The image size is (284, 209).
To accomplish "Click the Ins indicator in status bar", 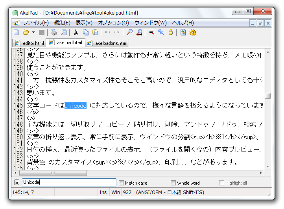I will click(x=103, y=192).
